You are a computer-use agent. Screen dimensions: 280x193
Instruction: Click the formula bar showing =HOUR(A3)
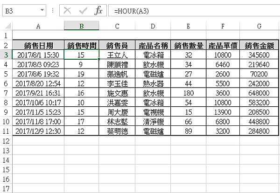point(194,11)
